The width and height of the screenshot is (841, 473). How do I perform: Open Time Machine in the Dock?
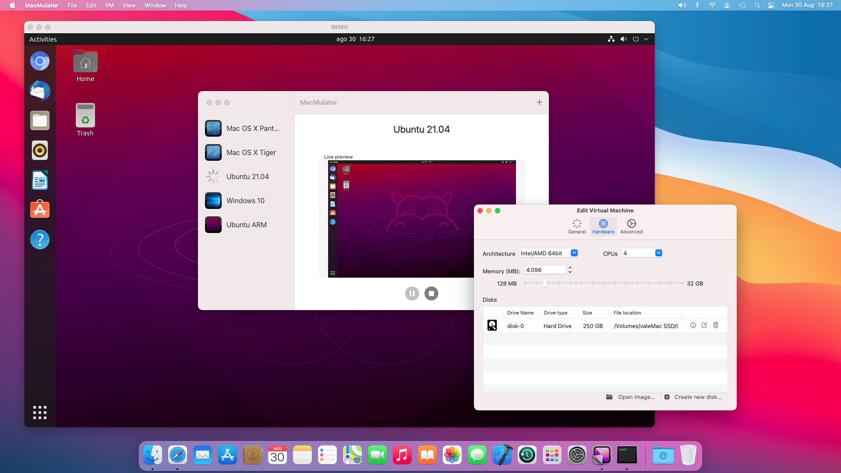point(527,455)
